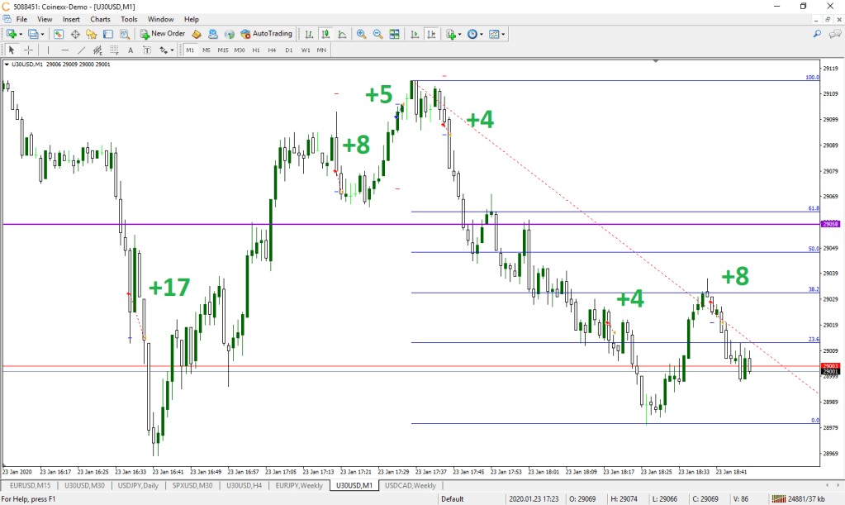845x505 pixels.
Task: Select the crosshair tool
Action: [x=27, y=50]
